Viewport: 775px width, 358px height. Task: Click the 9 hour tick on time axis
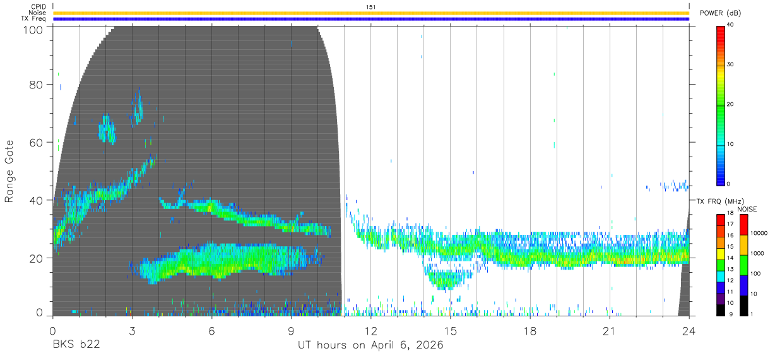(x=291, y=330)
